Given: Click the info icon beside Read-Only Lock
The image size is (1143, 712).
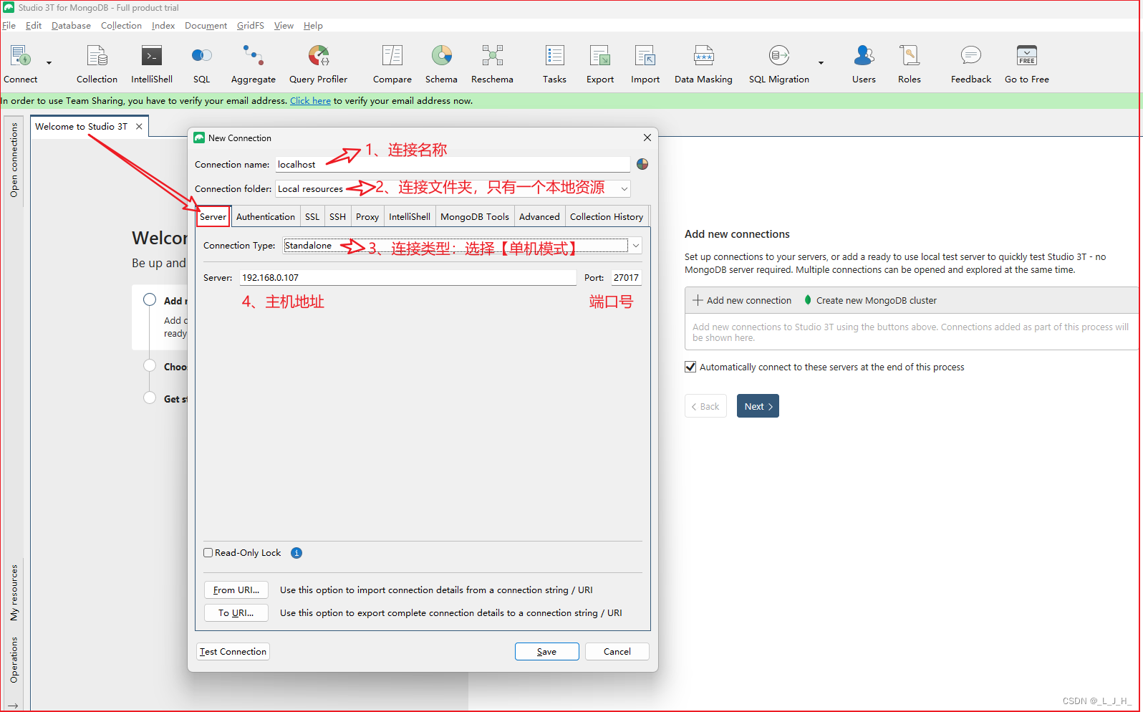Looking at the screenshot, I should coord(296,553).
